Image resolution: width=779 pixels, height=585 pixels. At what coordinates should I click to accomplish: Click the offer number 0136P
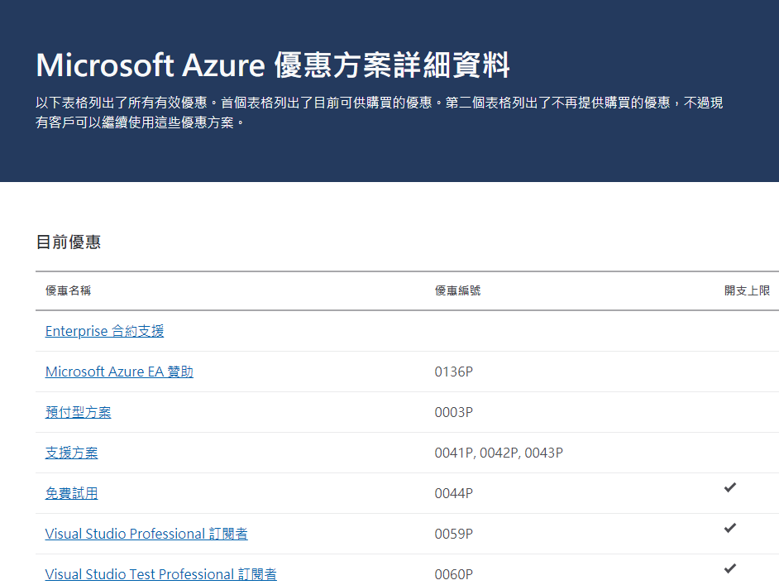pyautogui.click(x=453, y=372)
